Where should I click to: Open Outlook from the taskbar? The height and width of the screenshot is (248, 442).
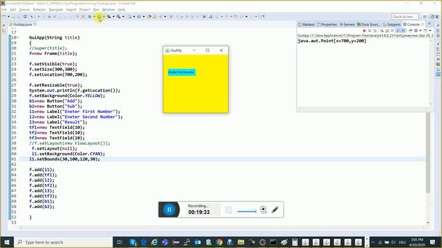pyautogui.click(x=198, y=242)
